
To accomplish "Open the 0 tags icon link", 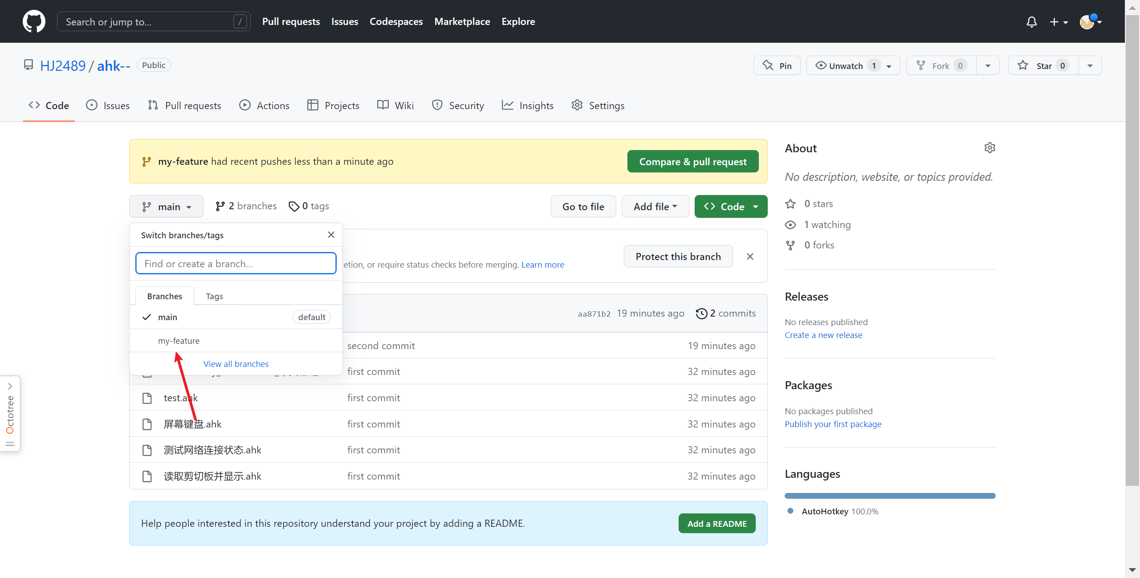I will [294, 206].
